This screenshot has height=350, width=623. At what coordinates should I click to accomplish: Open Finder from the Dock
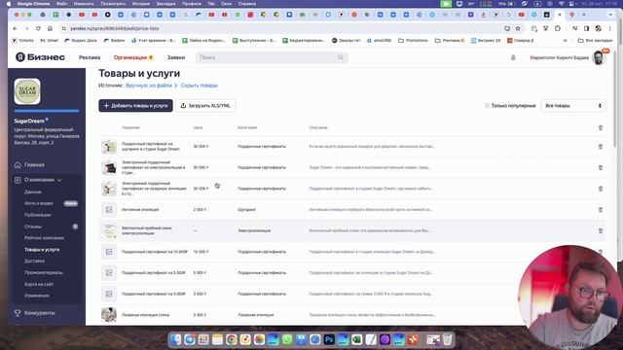175,339
